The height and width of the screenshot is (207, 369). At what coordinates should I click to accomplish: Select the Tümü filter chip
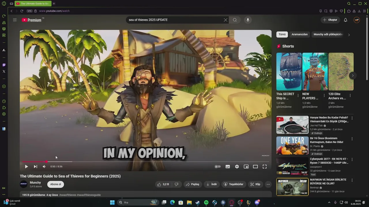pyautogui.click(x=282, y=34)
